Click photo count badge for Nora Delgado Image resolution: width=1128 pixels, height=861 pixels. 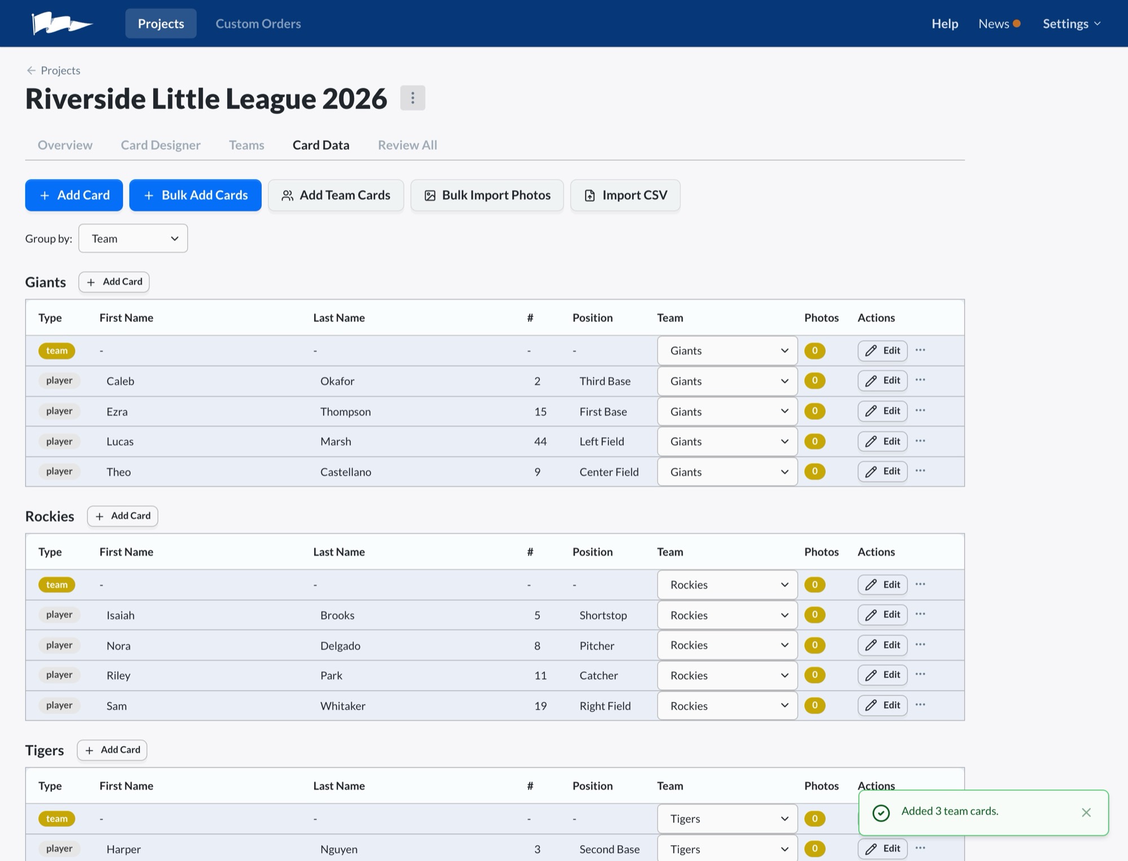click(x=814, y=645)
